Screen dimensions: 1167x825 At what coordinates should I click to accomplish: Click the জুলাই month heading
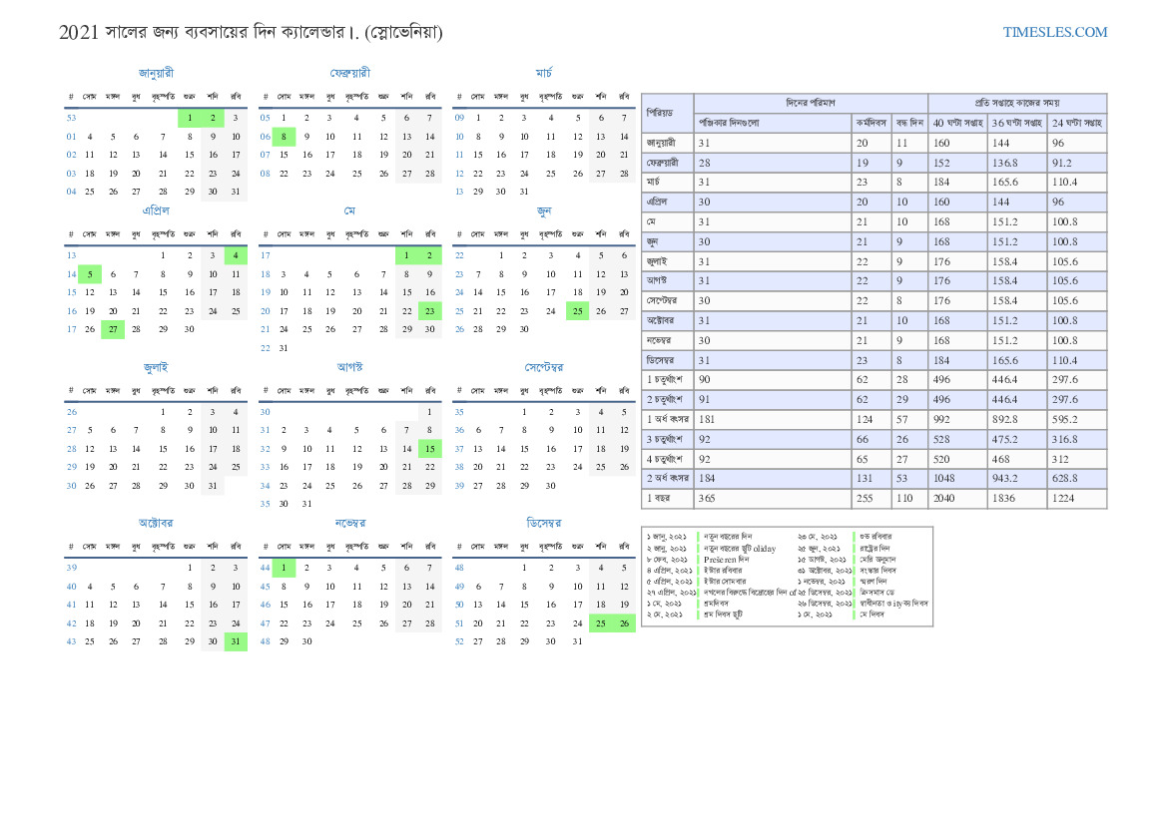[x=156, y=367]
